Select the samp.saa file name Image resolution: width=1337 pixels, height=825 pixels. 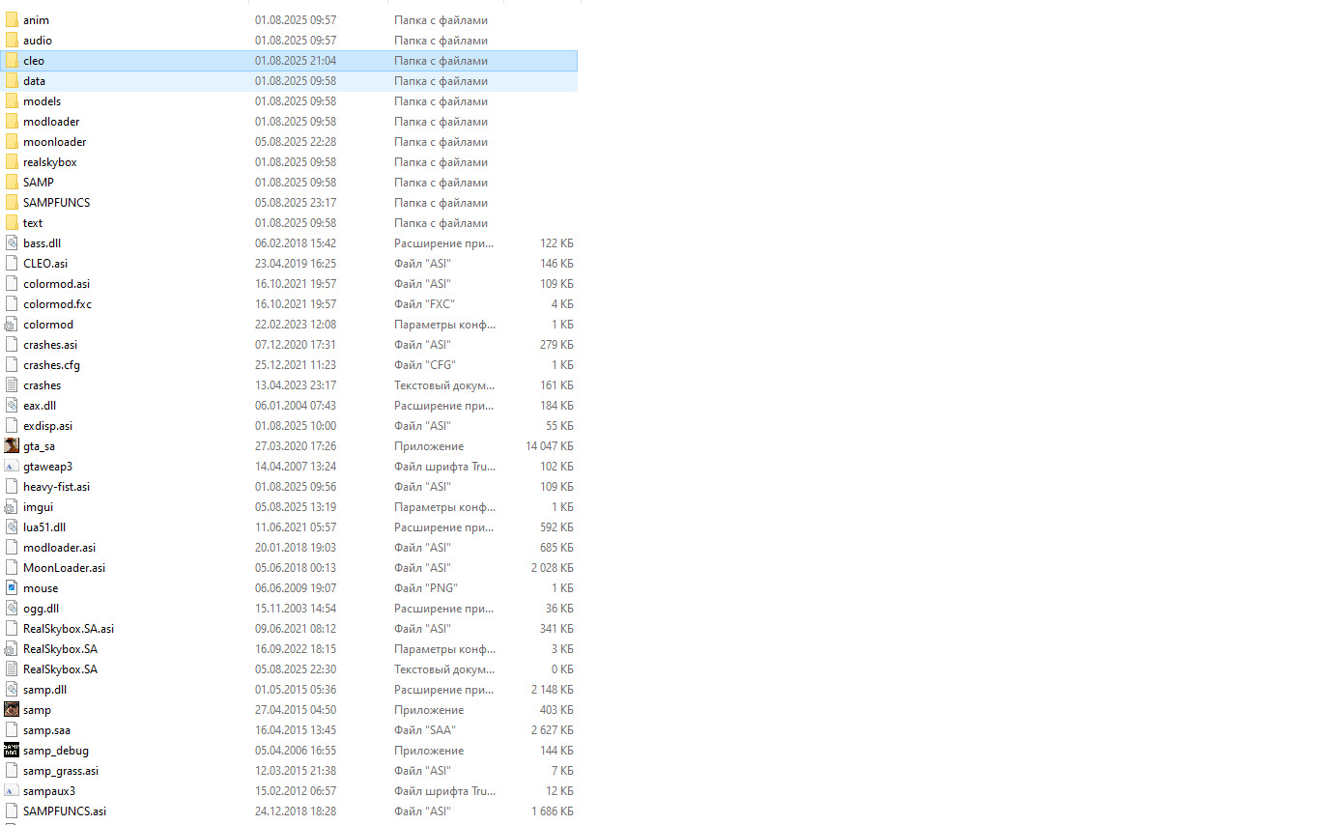(x=46, y=730)
